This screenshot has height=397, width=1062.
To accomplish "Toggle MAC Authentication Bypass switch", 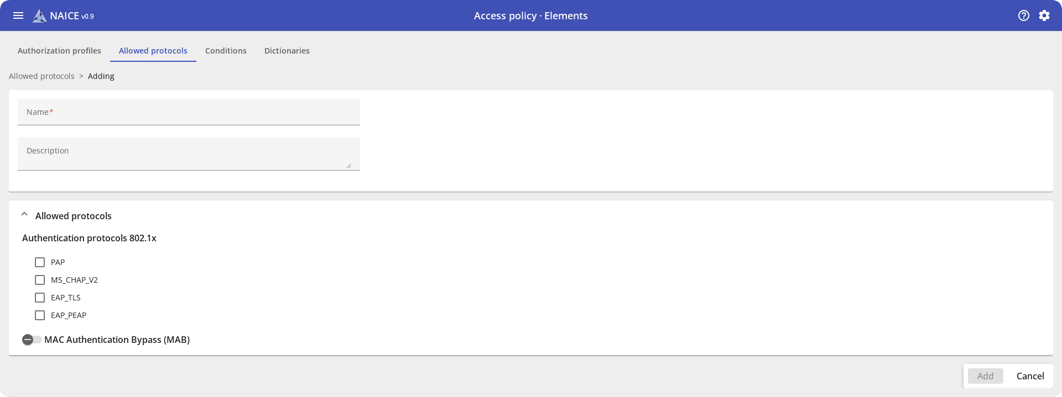I will click(32, 340).
